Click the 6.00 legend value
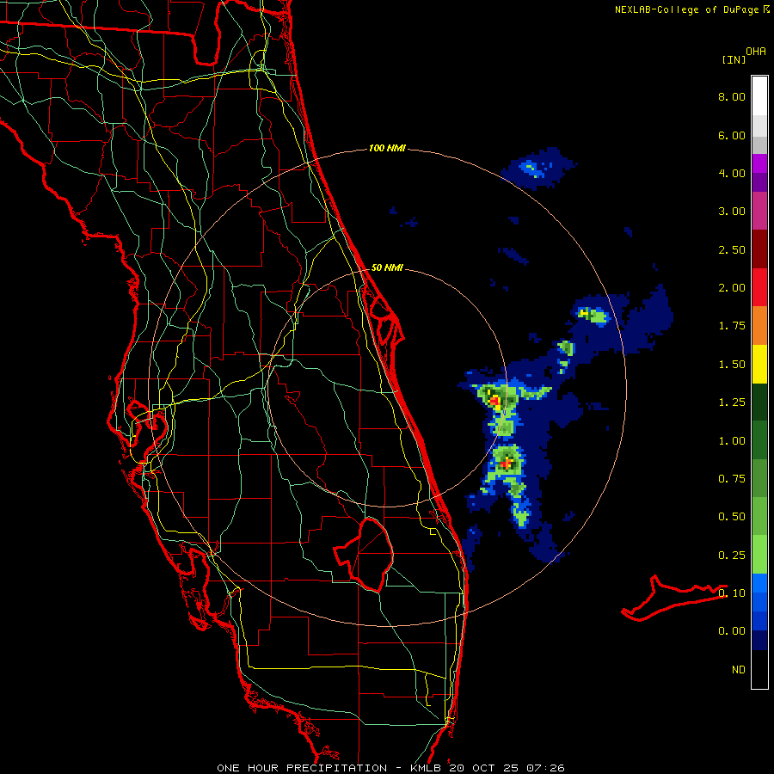 732,135
